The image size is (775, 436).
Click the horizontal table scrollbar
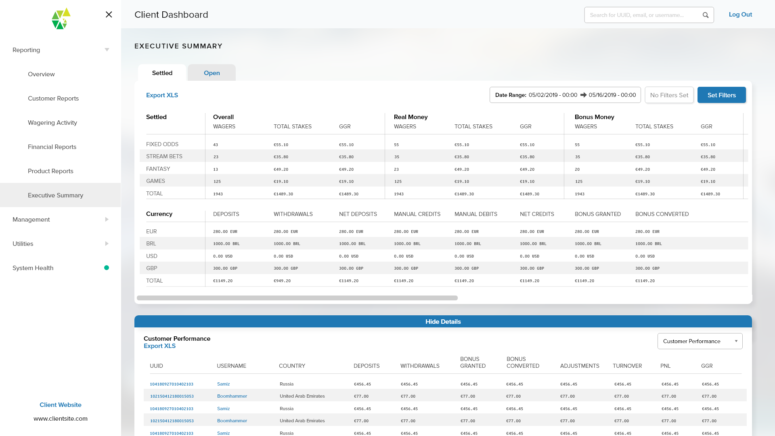point(297,298)
